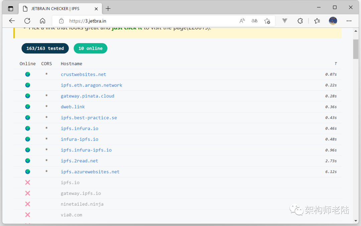Click the address bar URL
Viewport: 361px width, 226px height.
[x=88, y=21]
